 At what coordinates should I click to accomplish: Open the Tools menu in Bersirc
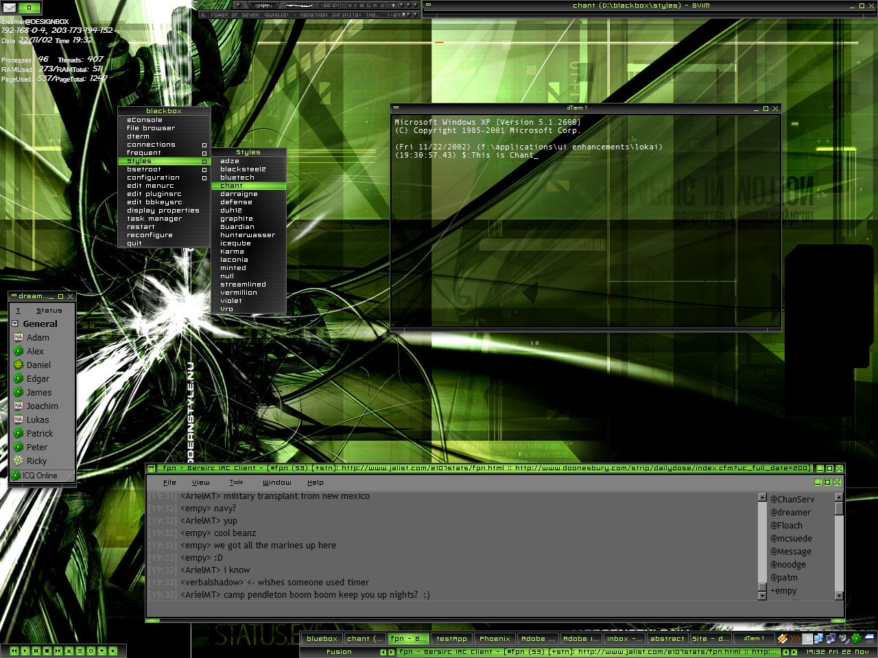coord(237,483)
